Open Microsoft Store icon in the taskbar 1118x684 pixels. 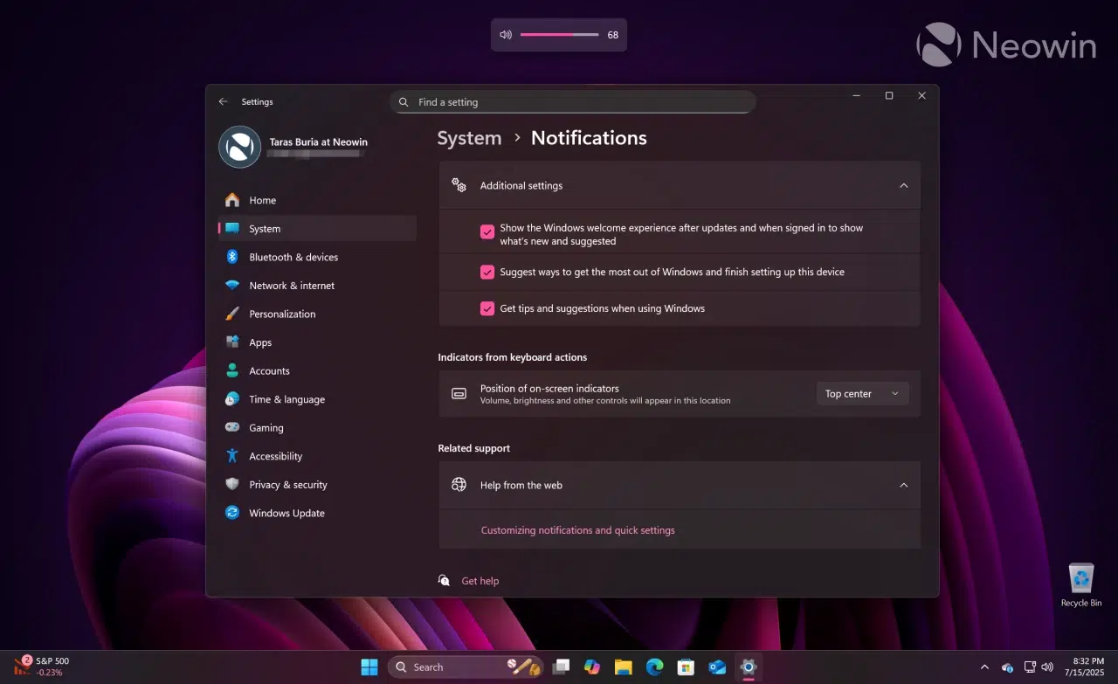pyautogui.click(x=686, y=667)
